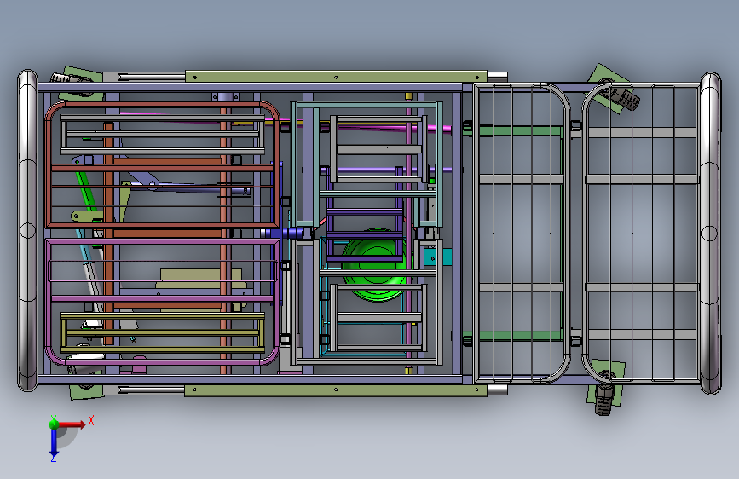The width and height of the screenshot is (739, 479).
Task: Select the red-brown rounded frame panel
Action: tap(163, 164)
